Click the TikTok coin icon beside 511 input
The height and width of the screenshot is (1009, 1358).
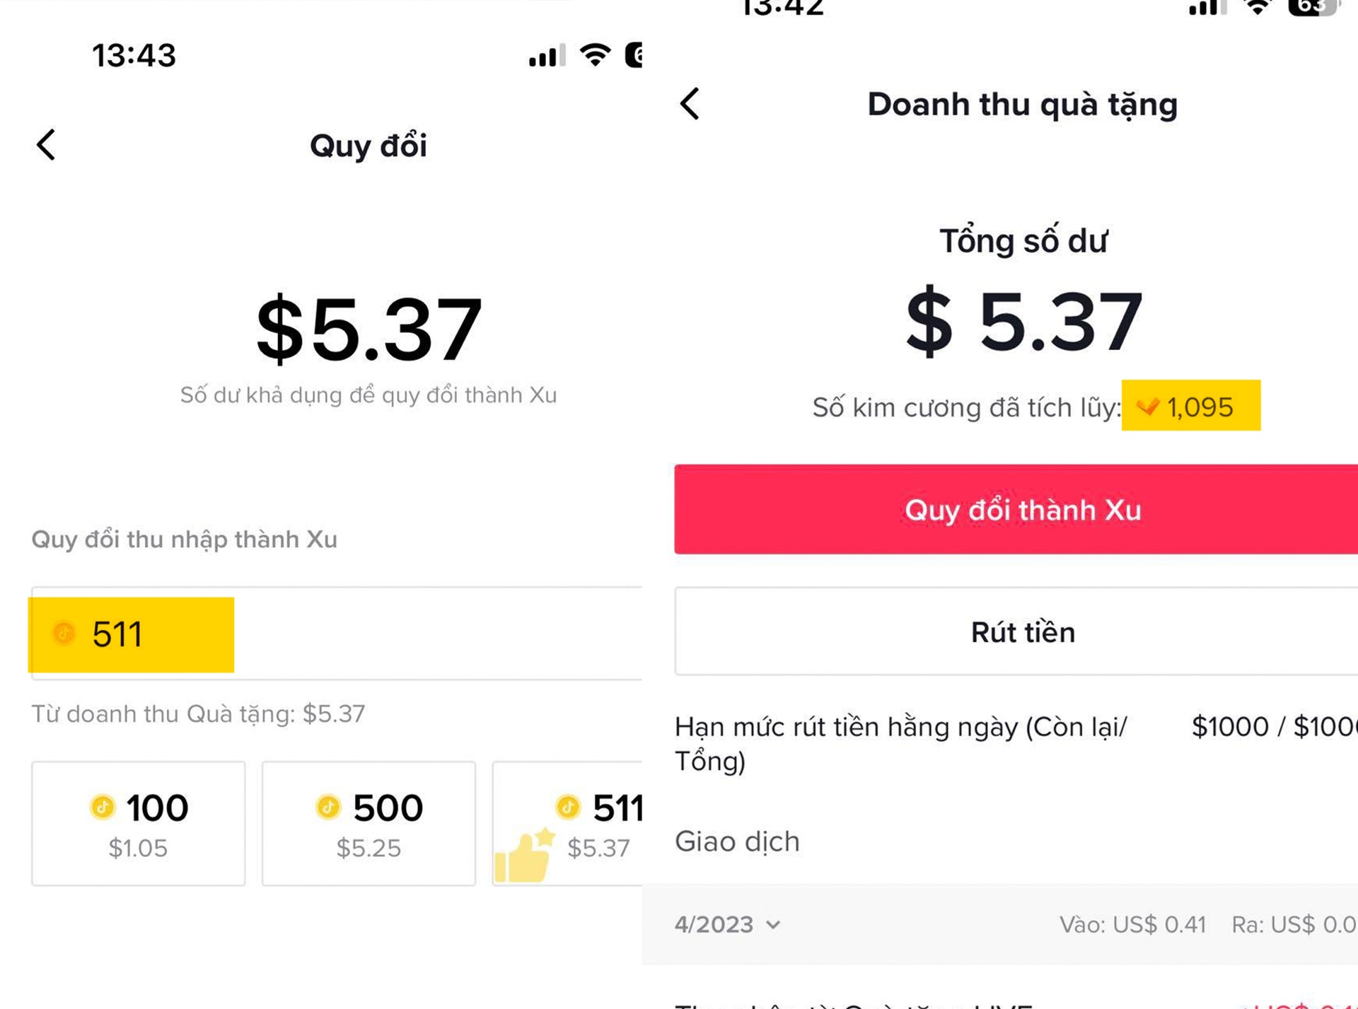click(64, 635)
